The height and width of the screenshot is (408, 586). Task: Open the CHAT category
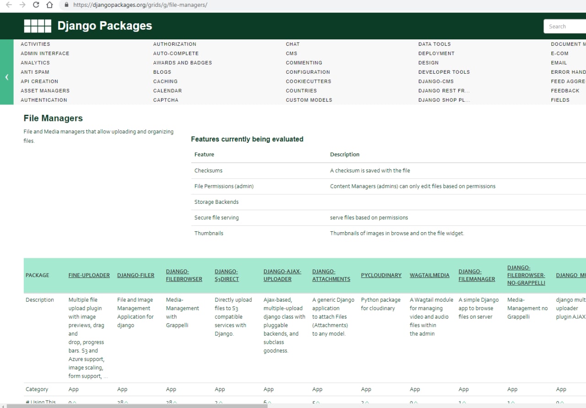293,44
